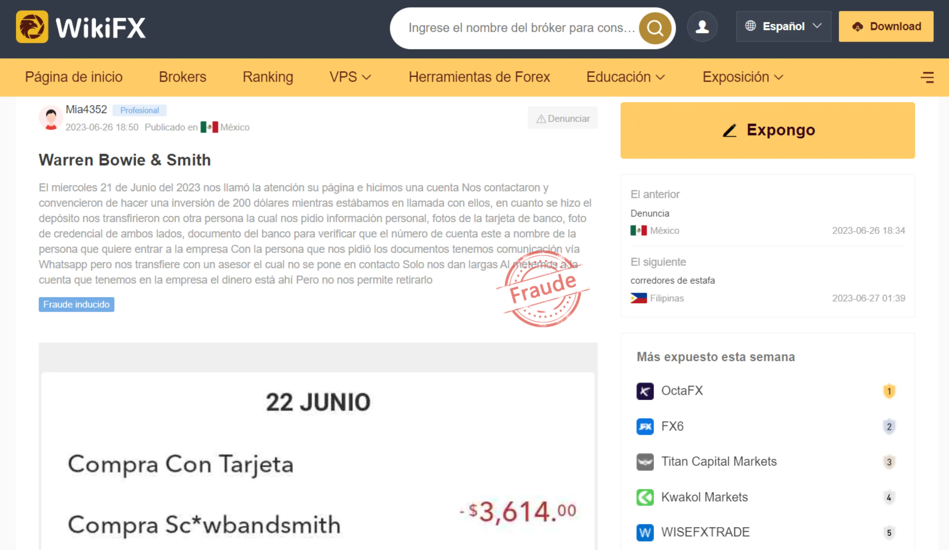Click the El siguiente label
This screenshot has width=949, height=550.
(x=658, y=262)
